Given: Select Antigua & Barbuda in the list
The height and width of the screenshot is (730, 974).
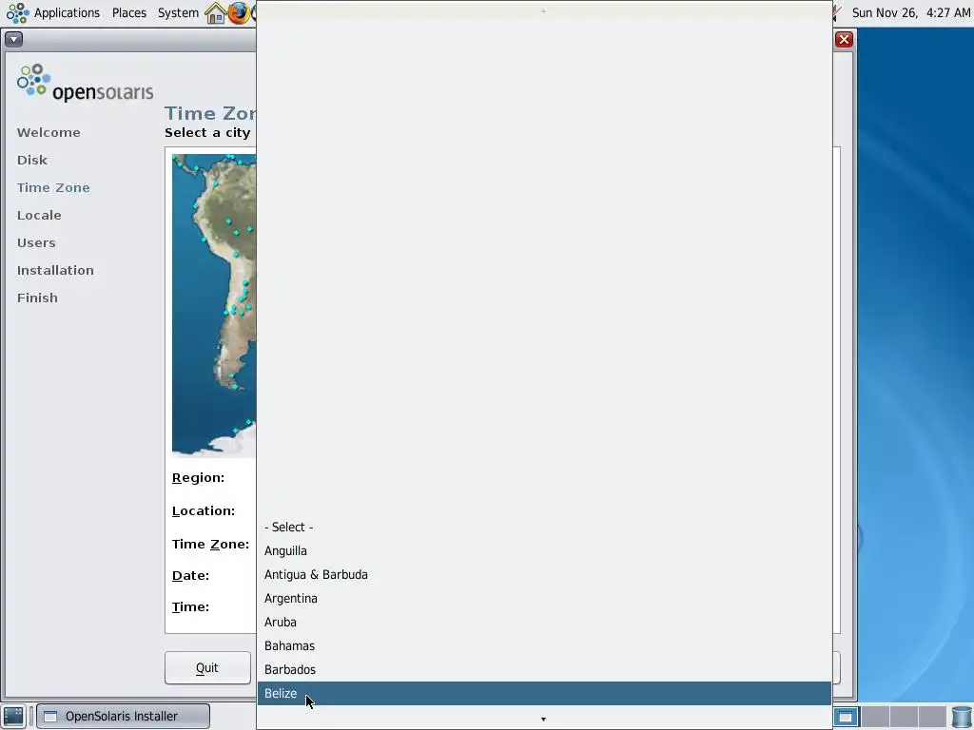Looking at the screenshot, I should click(x=544, y=574).
